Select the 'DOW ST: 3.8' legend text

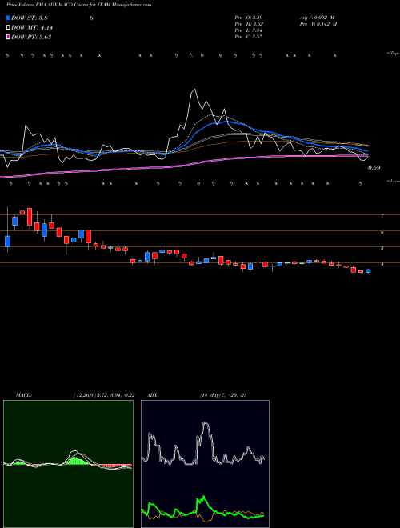tap(30, 18)
